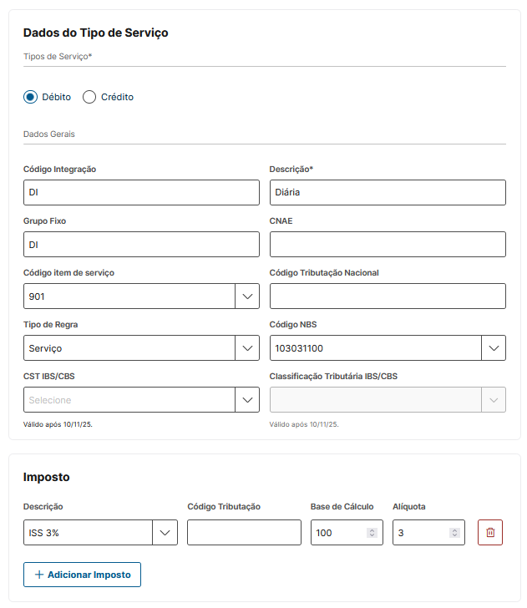Click the Alíquota spinner arrows
Viewport: 527px width, 608px height.
pos(454,533)
